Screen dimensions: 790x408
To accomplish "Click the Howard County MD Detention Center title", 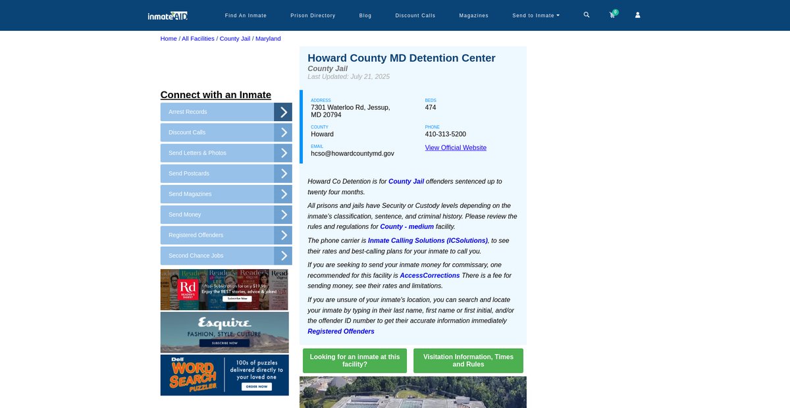I will tap(402, 58).
